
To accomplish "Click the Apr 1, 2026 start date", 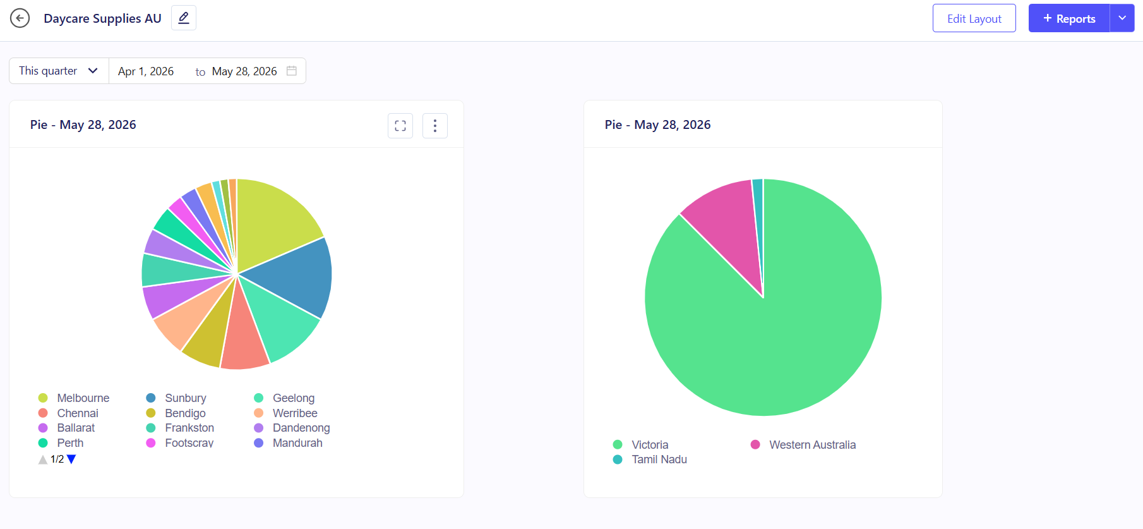I will (x=146, y=71).
